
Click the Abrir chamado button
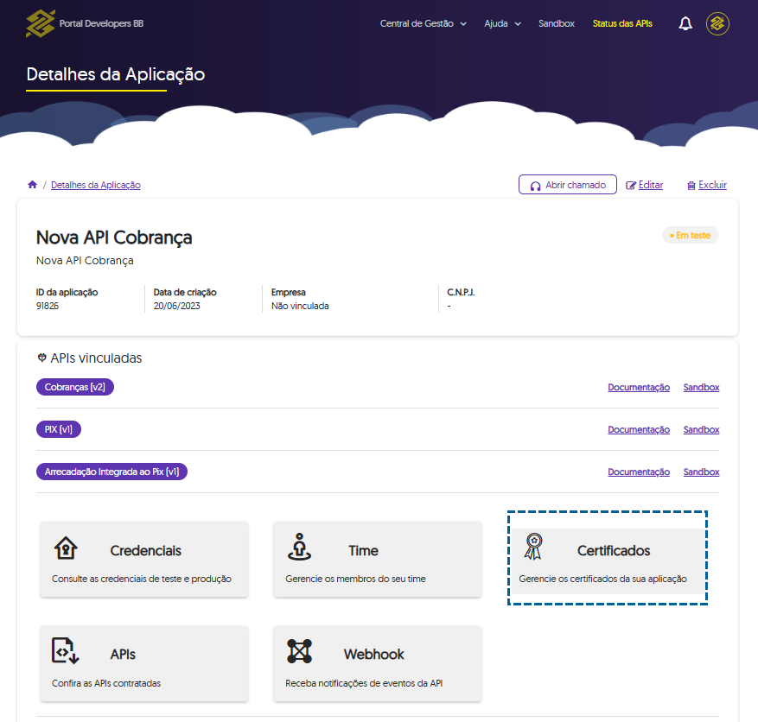click(x=568, y=185)
